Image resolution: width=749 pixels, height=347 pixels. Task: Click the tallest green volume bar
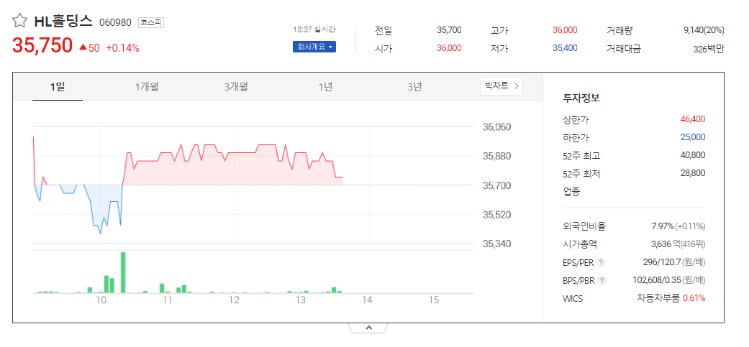tap(123, 272)
